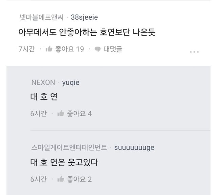Image resolution: width=217 pixels, height=195 pixels.
Task: Tap the thumbs-up icon on suuuuuuuge's reply
Action: (61, 179)
